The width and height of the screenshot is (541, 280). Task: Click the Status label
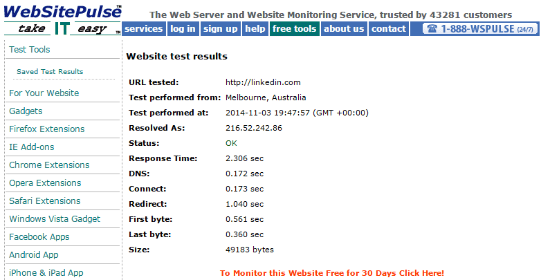coord(144,143)
